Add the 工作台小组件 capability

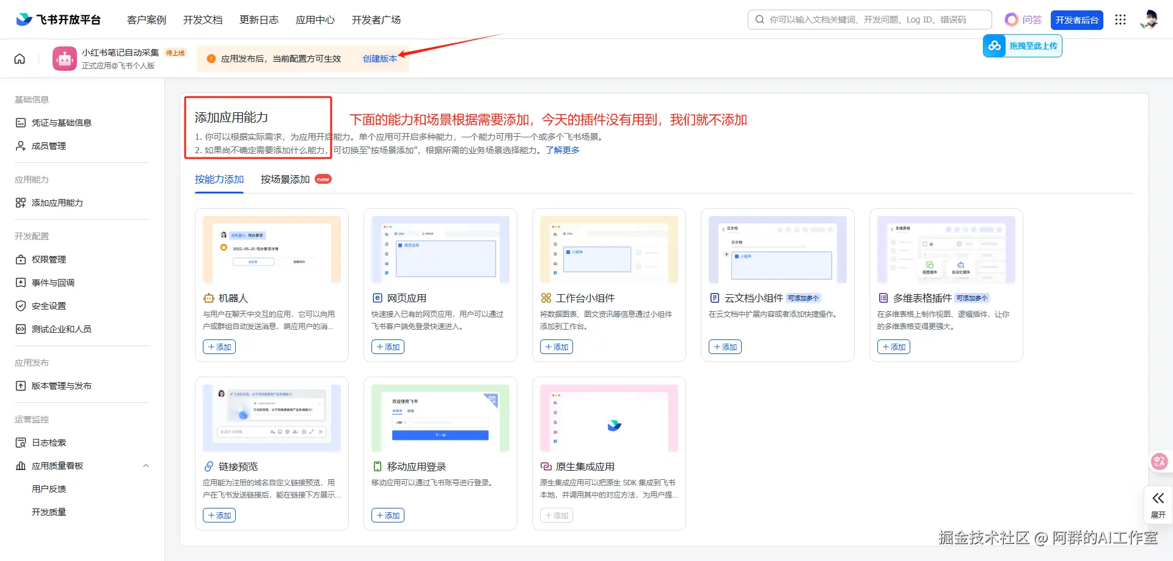[557, 347]
